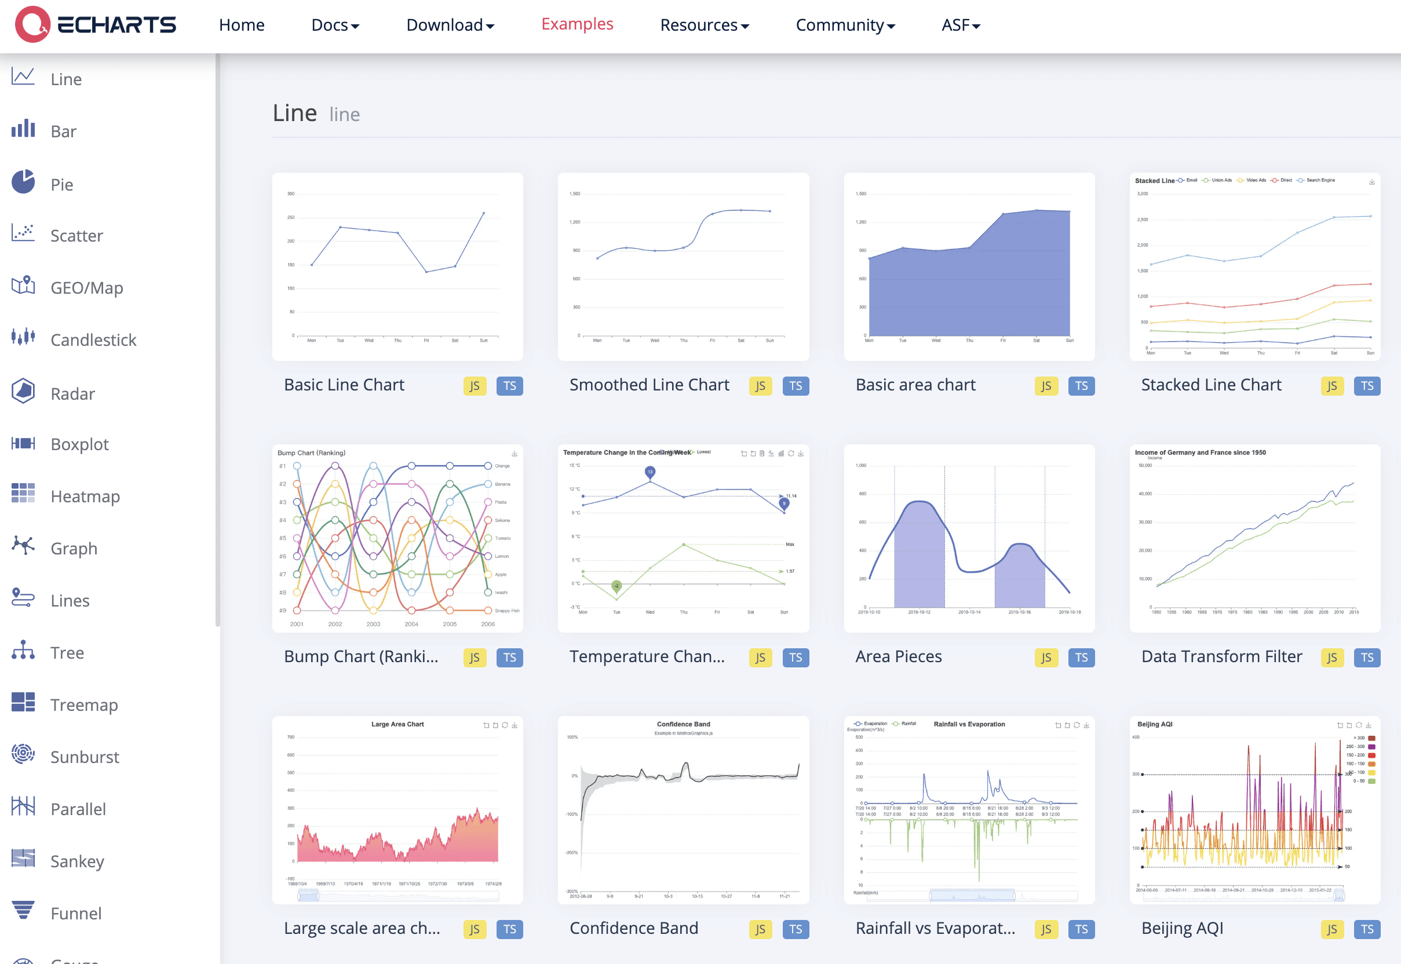Click the Sankey icon in sidebar
This screenshot has height=964, width=1401.
pos(23,859)
